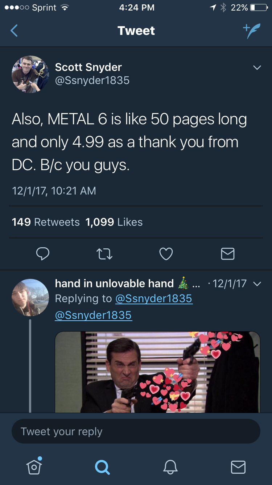Open the Steve Carell hearts GIF image
Viewport: 272px width, 485px height.
click(158, 372)
